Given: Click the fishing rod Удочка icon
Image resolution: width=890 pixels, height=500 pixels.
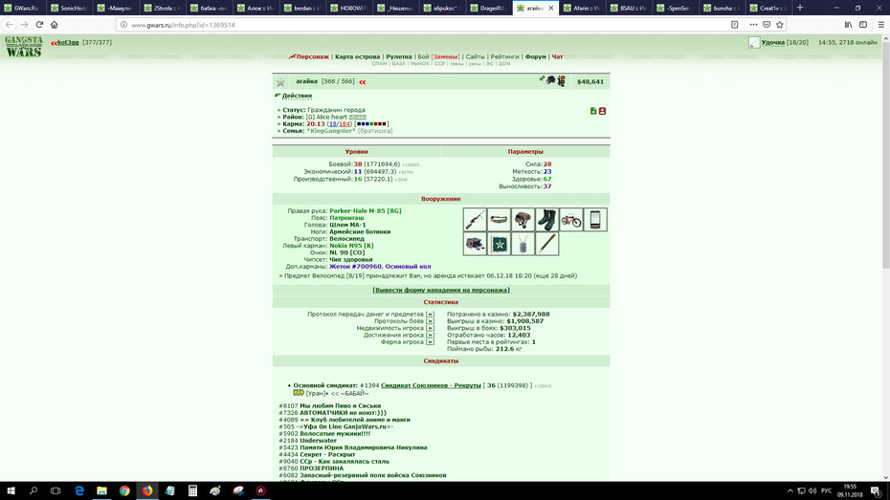Looking at the screenshot, I should [x=754, y=42].
